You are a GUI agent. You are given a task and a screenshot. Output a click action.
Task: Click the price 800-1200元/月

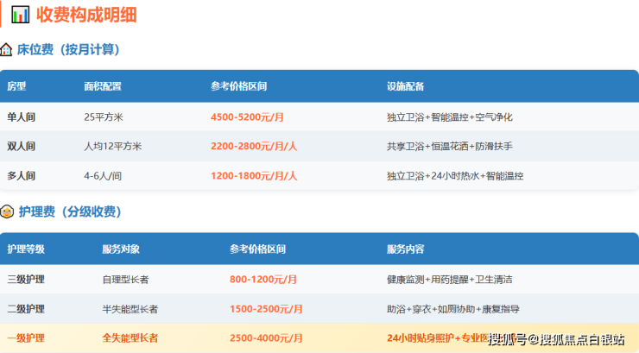(x=263, y=280)
